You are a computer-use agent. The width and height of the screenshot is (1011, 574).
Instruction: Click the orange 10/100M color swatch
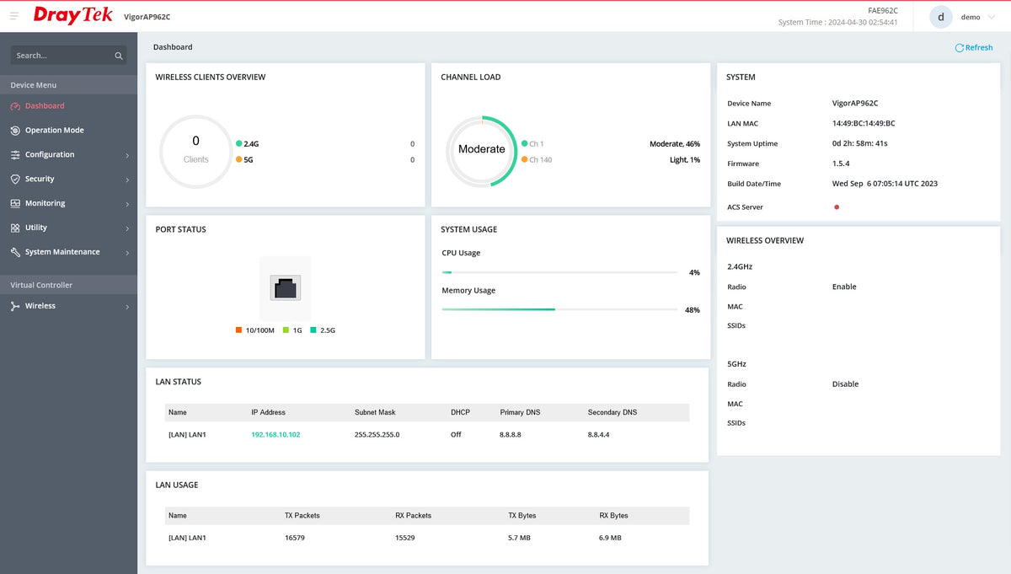[x=239, y=330]
